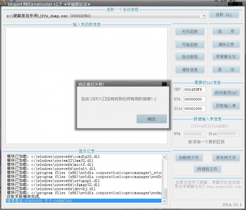Click the disabled new import RVA field
The height and width of the screenshot is (210, 246).
pos(195,134)
